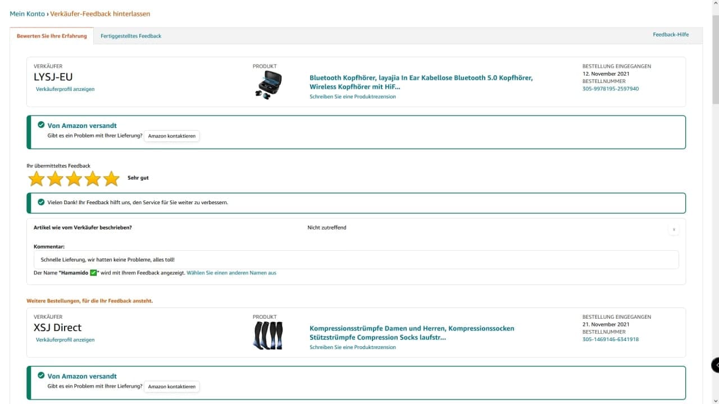The width and height of the screenshot is (719, 404).
Task: Open the 'Feedback-Hilfe' link
Action: pos(671,35)
